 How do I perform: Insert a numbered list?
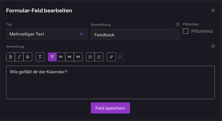[99, 57]
